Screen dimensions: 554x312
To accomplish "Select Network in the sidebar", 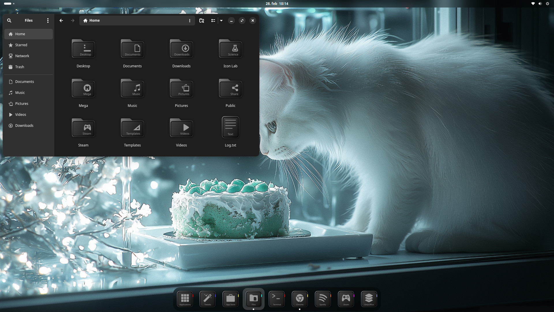I will (22, 56).
